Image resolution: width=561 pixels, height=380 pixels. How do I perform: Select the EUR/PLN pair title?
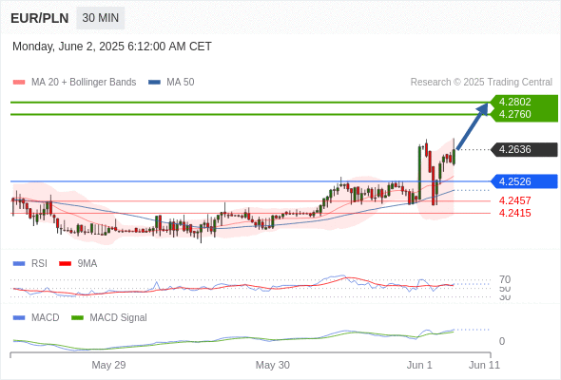tap(40, 18)
